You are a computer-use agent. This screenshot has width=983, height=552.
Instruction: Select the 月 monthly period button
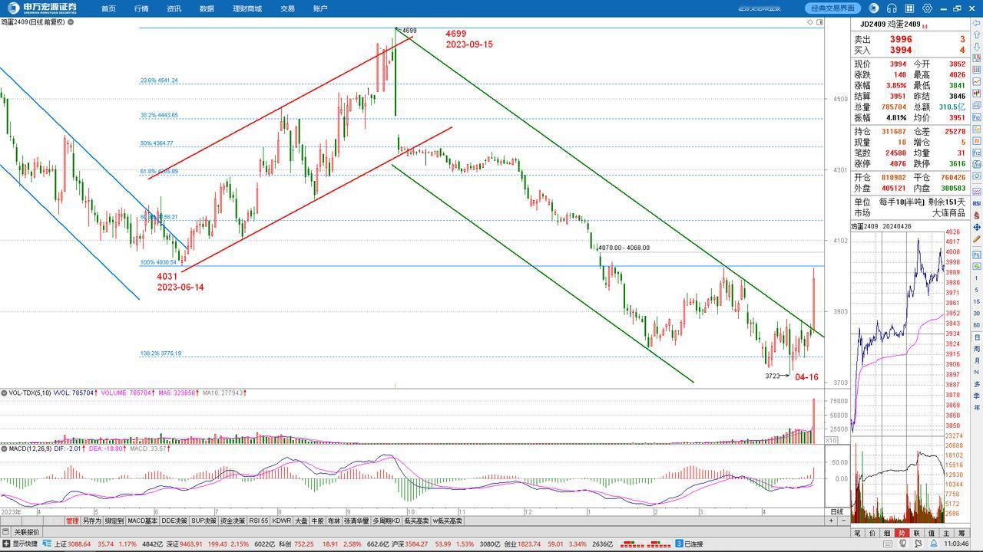tap(976, 360)
